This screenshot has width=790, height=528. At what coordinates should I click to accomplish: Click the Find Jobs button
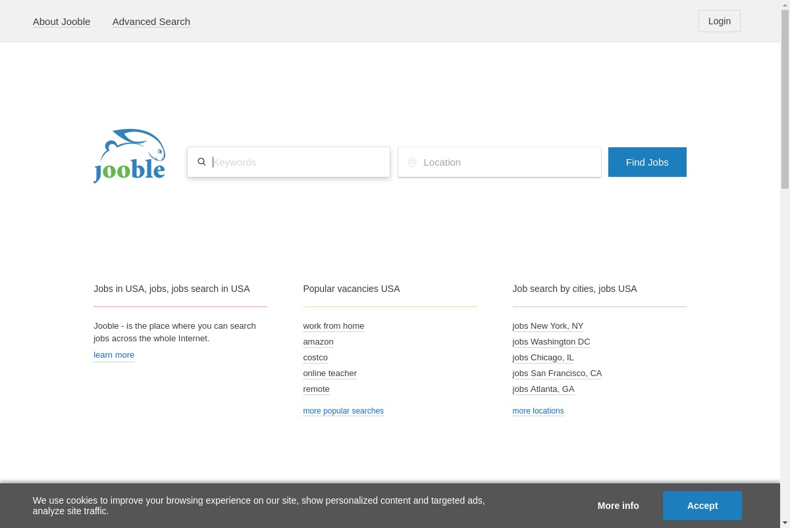(x=647, y=162)
